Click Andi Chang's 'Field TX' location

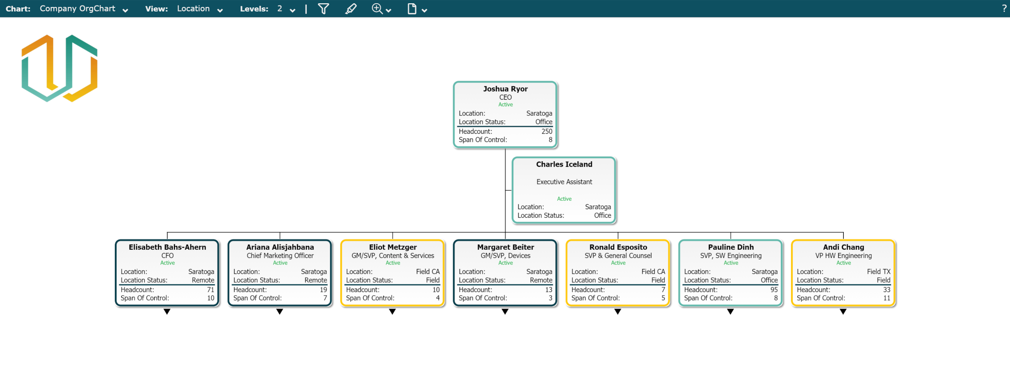(x=879, y=272)
